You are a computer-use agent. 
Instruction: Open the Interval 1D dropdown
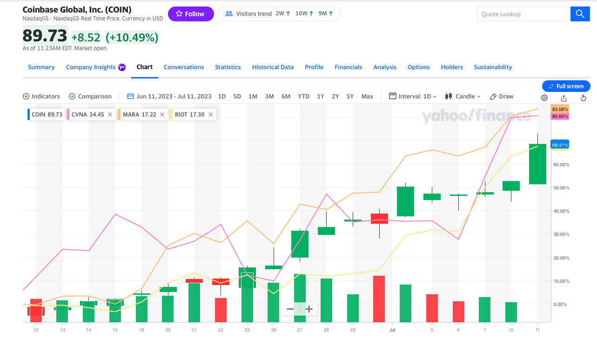point(413,96)
